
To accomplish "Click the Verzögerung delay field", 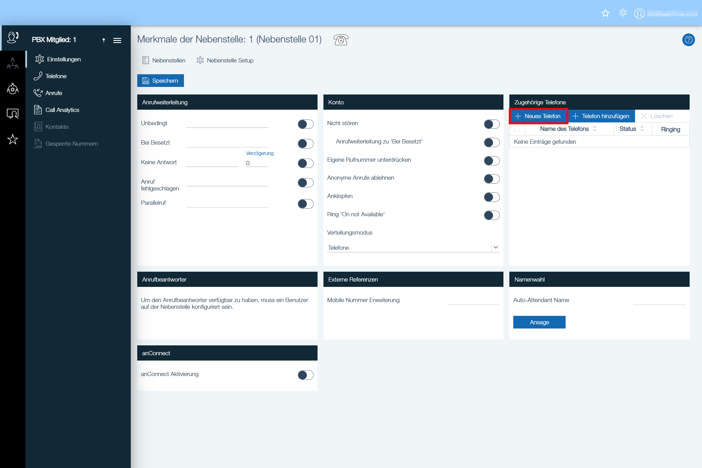I will (257, 163).
